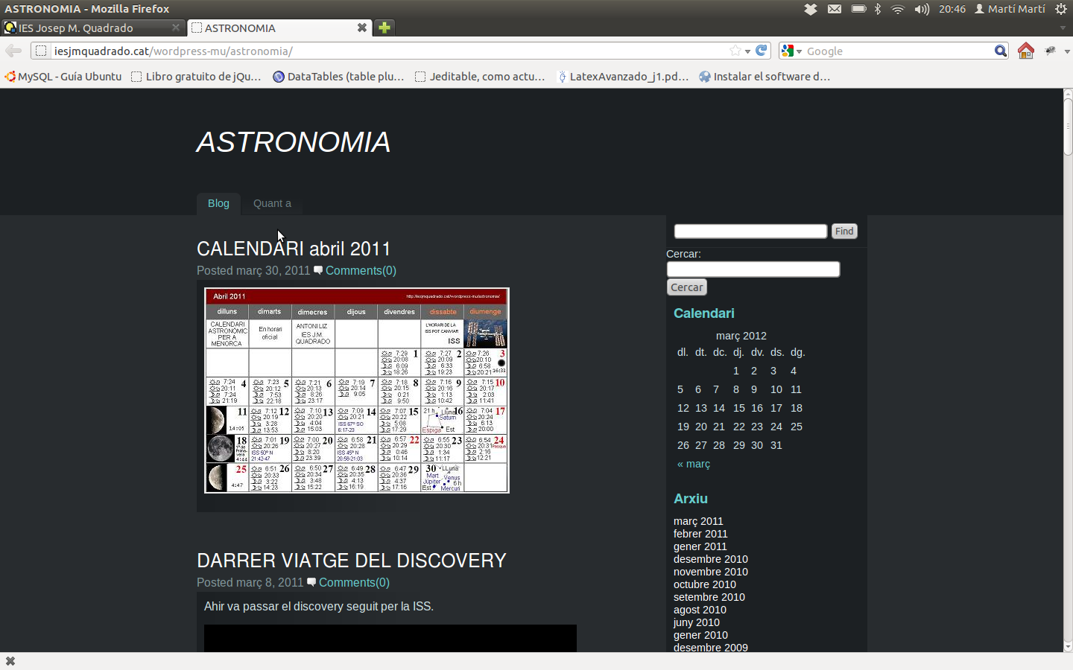This screenshot has width=1073, height=670.
Task: Open the list all tabs dropdown
Action: point(1063,28)
